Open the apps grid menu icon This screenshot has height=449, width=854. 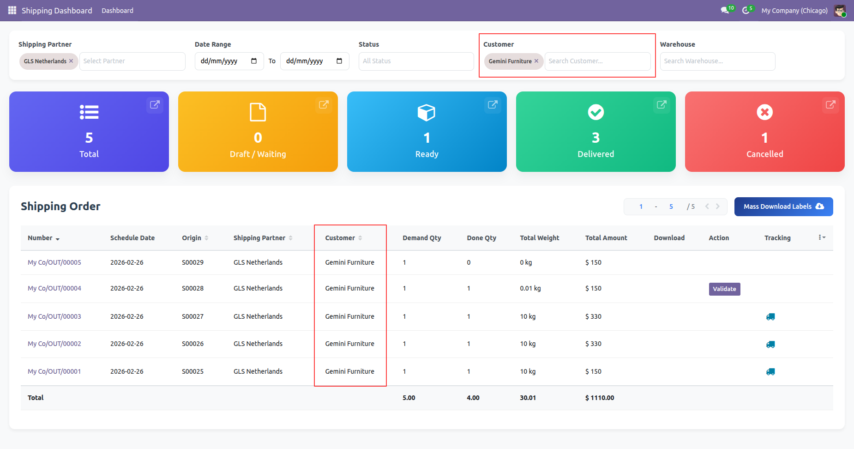pos(12,10)
